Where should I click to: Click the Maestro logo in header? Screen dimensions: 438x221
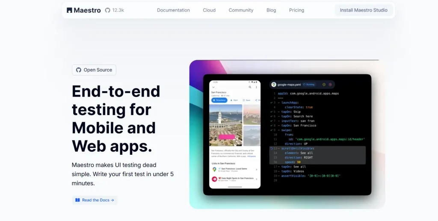[x=83, y=10]
